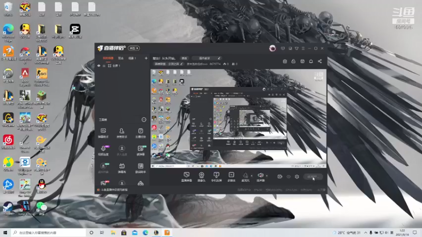Toggle the lock on fullscreen 1 source
Screen dimensions: 422x237
pyautogui.click(x=104, y=65)
